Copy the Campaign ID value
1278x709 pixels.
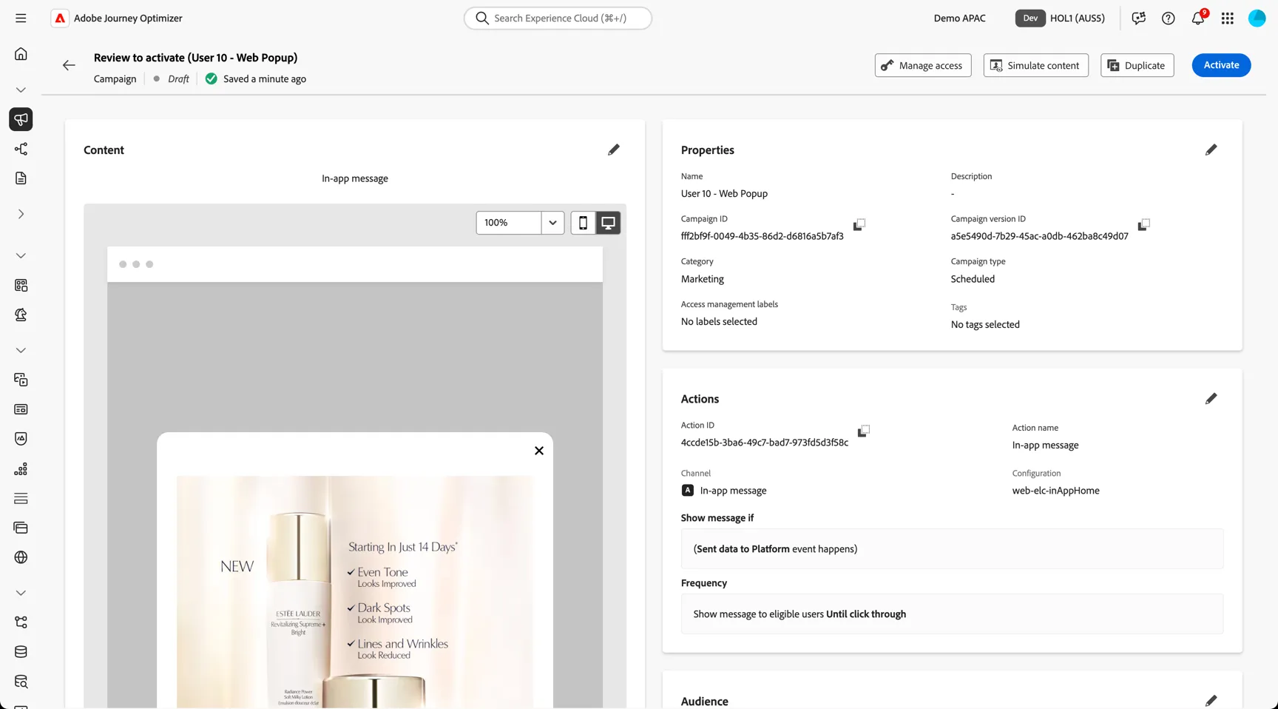(859, 224)
